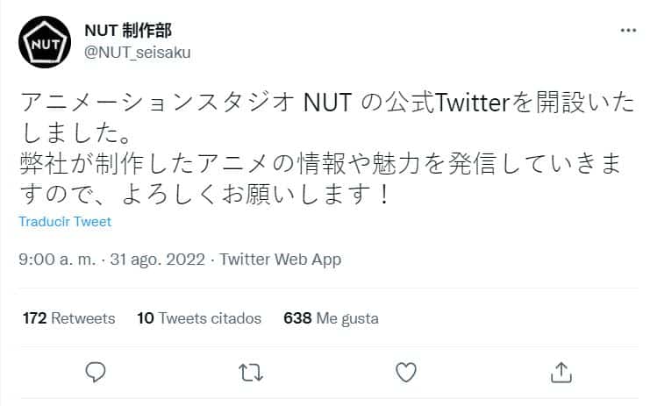The image size is (650, 406).
Task: Click the Traducir Tweet link
Action: (65, 222)
